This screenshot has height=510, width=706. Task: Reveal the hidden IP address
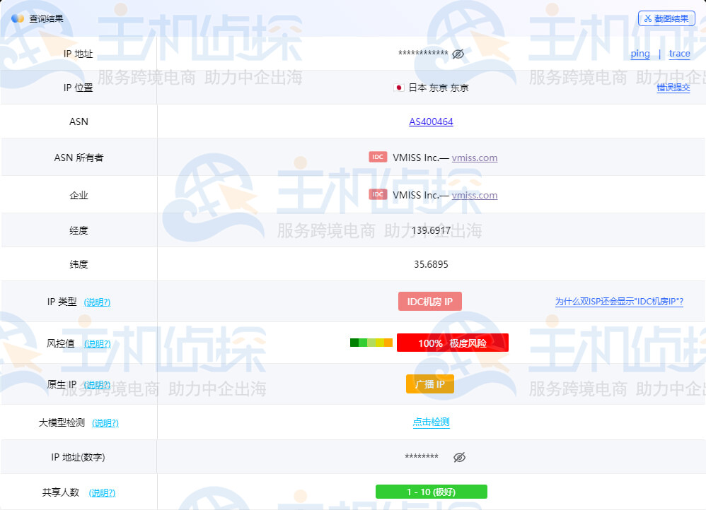click(459, 53)
